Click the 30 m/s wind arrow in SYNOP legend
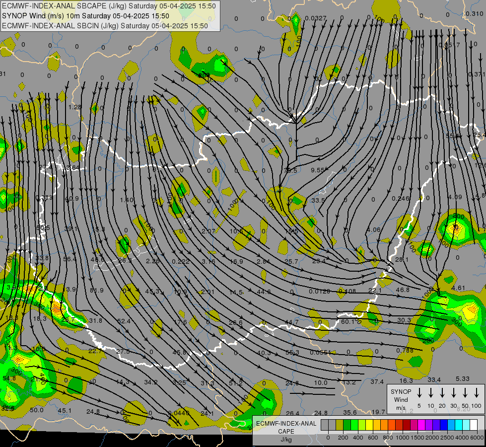This screenshot has height=447, width=486. (x=453, y=393)
